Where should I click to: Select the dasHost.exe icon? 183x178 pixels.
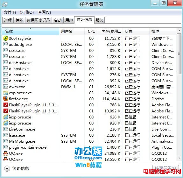tap(6, 62)
